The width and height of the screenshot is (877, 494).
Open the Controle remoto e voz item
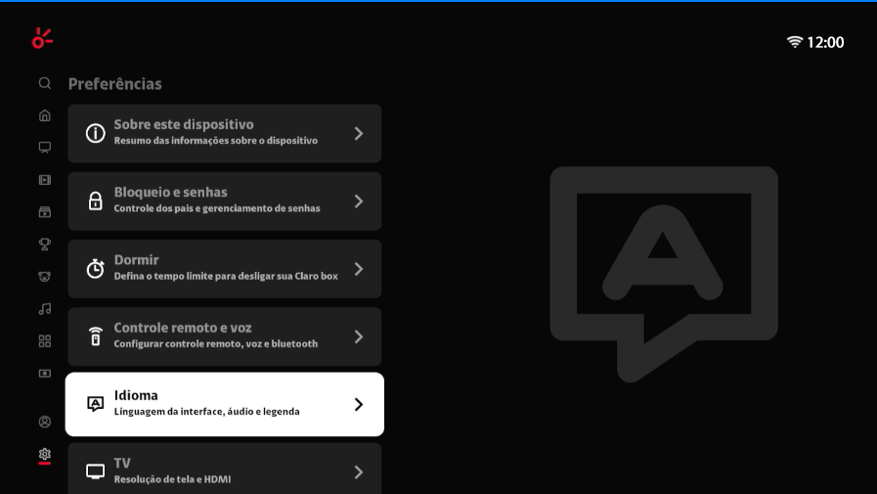click(x=224, y=337)
